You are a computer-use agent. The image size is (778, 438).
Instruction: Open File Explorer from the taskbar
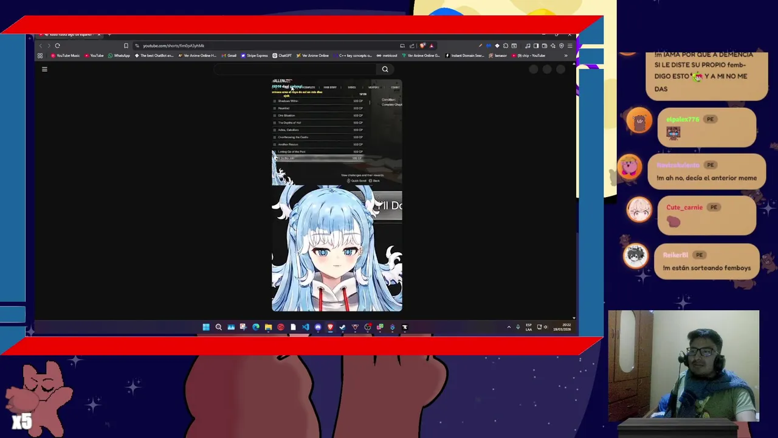[x=268, y=327]
